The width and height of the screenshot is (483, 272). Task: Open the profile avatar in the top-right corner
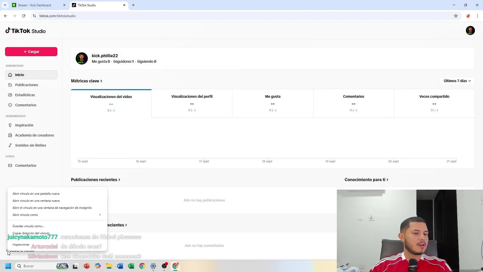[x=470, y=31]
